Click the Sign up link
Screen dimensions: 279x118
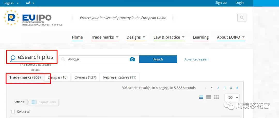(221, 3)
